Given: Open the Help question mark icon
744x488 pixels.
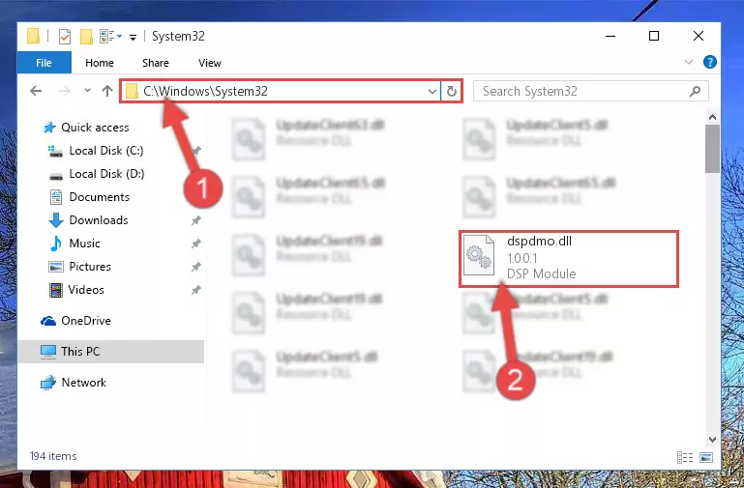Looking at the screenshot, I should click(x=710, y=62).
